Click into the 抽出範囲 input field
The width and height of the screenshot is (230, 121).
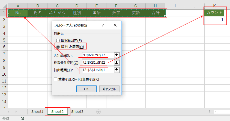click(x=98, y=70)
